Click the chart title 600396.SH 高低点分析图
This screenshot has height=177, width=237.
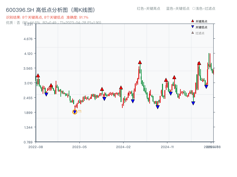click(x=50, y=10)
